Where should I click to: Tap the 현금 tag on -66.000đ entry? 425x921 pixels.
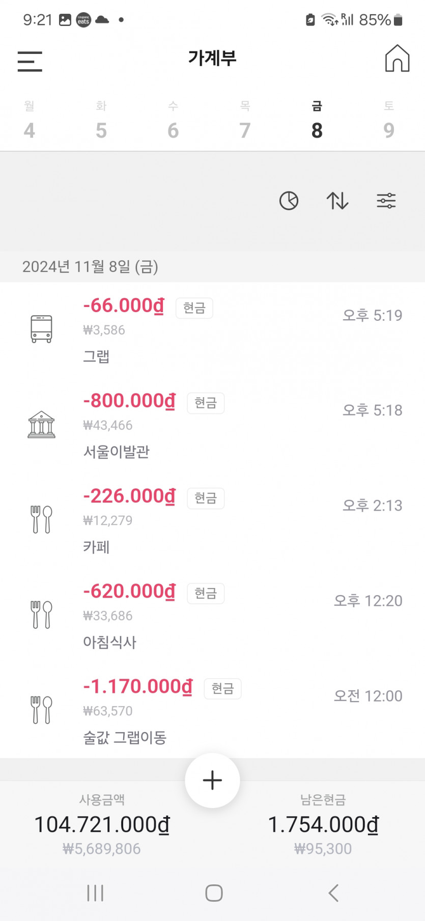tap(194, 308)
